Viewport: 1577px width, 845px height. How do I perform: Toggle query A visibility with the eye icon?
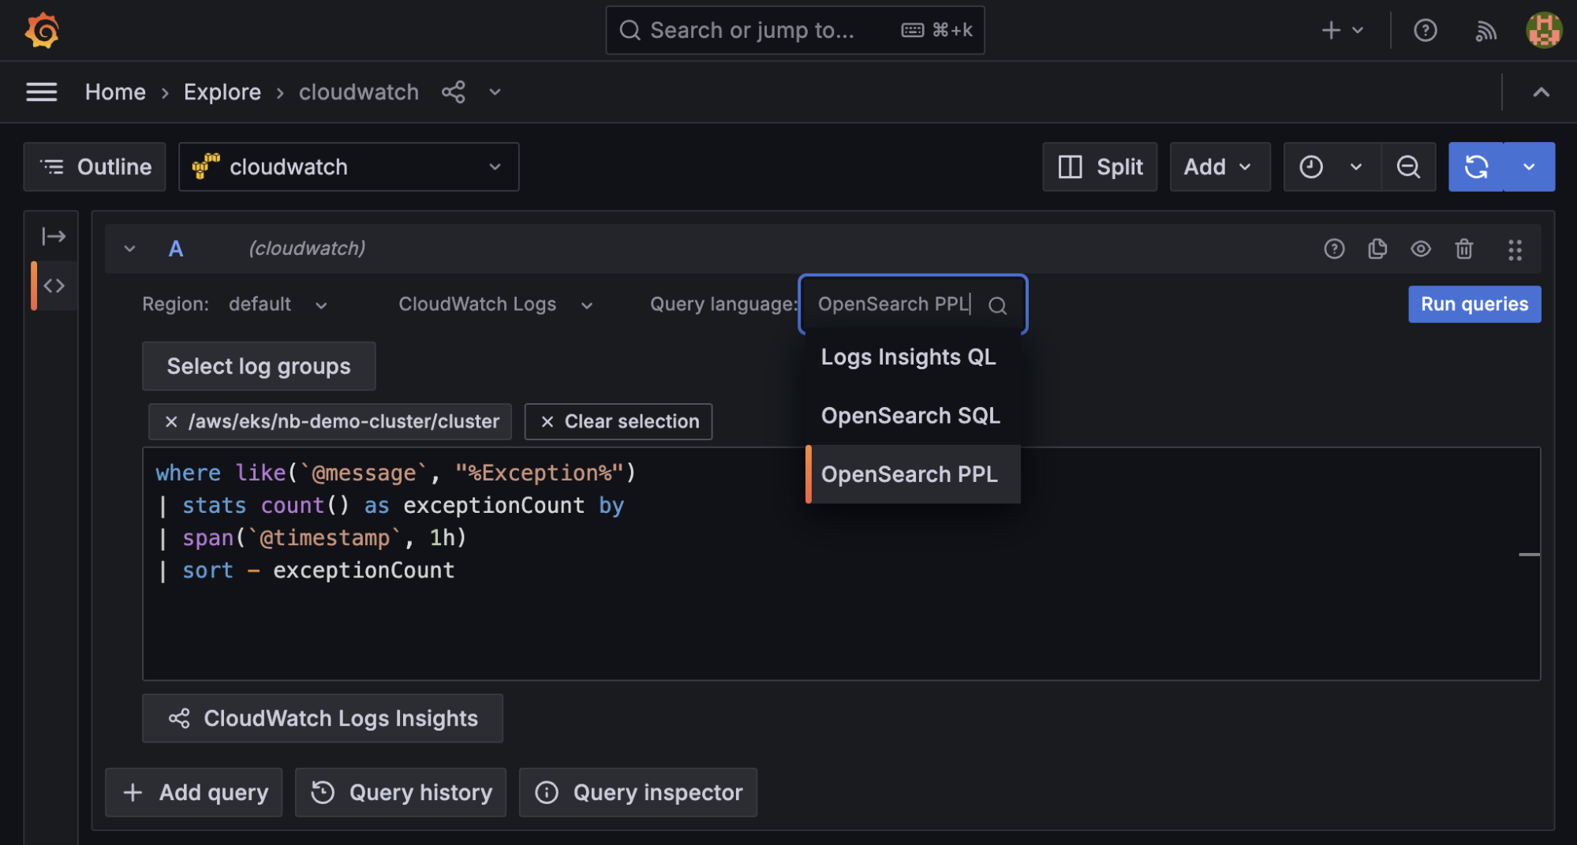[1421, 249]
